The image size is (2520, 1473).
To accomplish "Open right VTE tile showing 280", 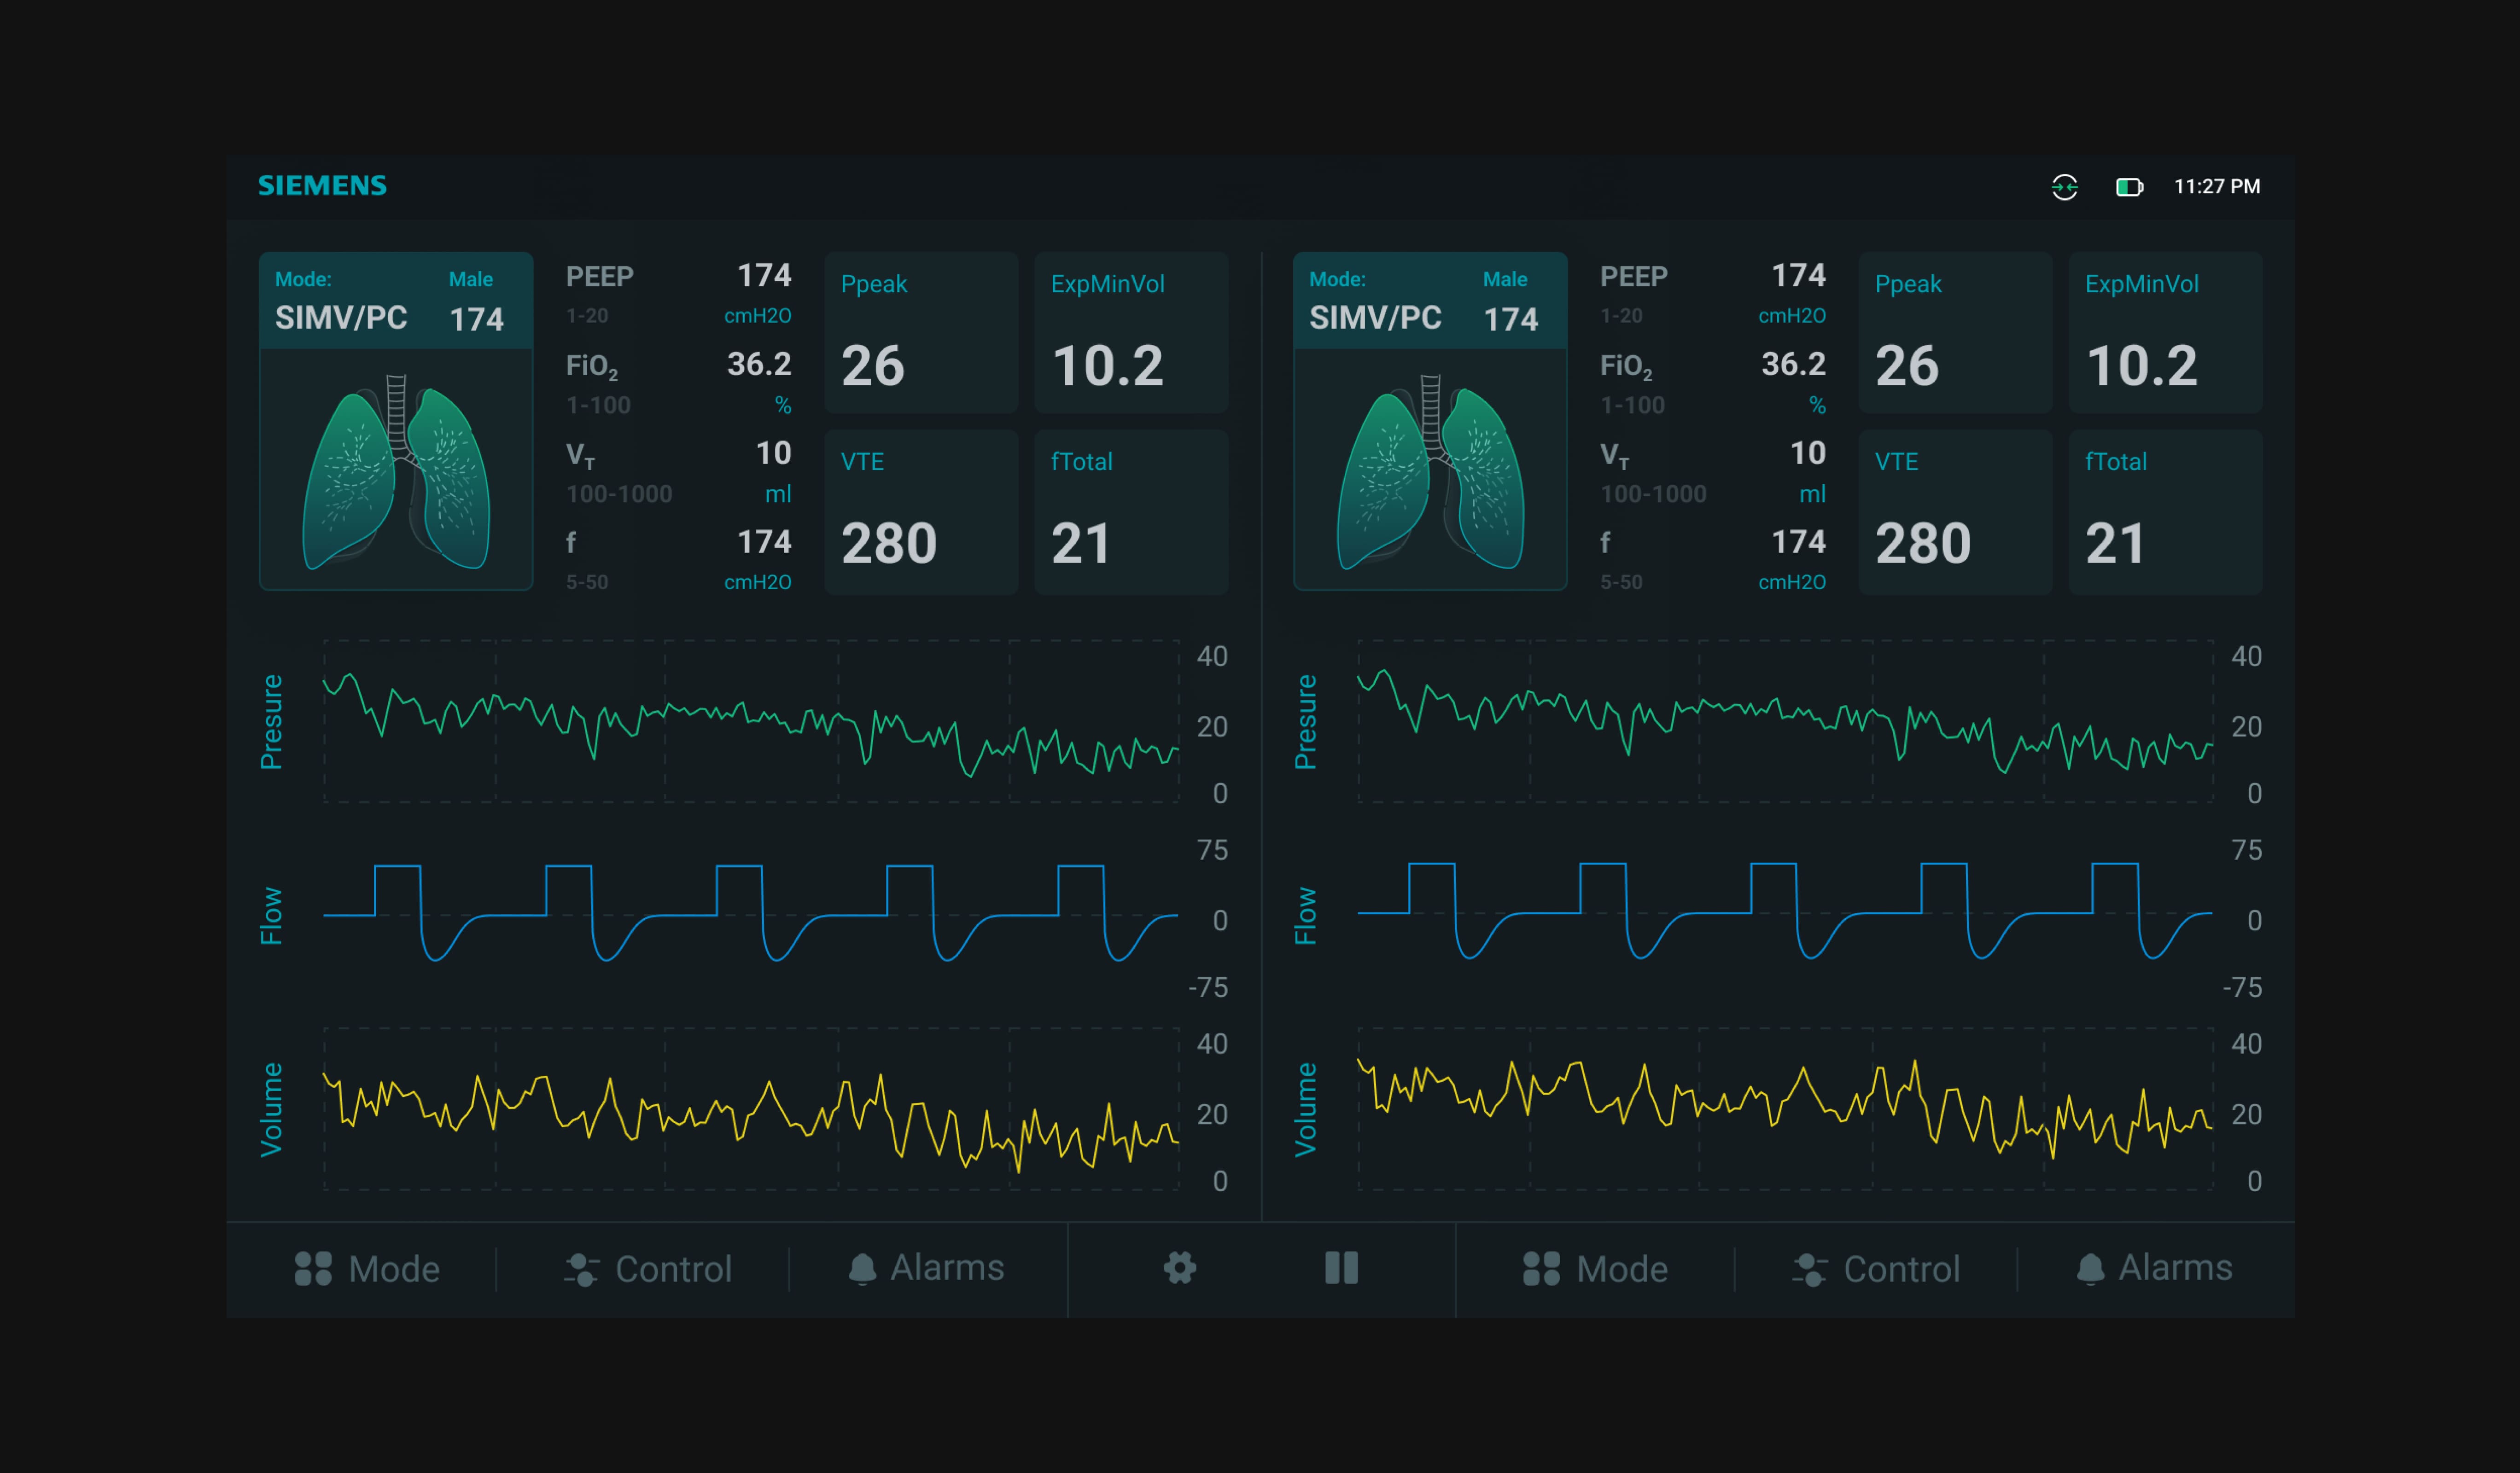I will [1955, 512].
